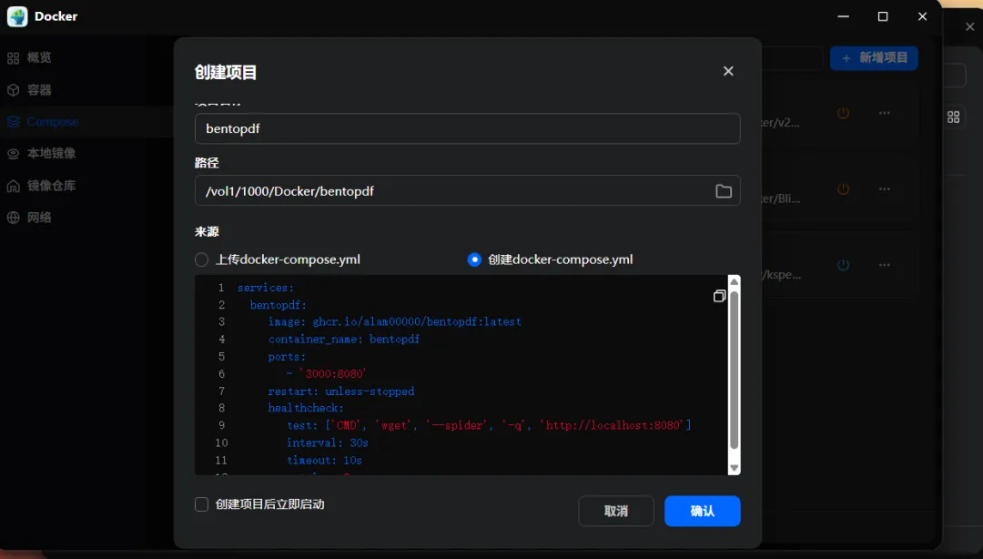The width and height of the screenshot is (983, 559).
Task: Open the 镜像仓库 registry sidebar item
Action: pos(41,186)
